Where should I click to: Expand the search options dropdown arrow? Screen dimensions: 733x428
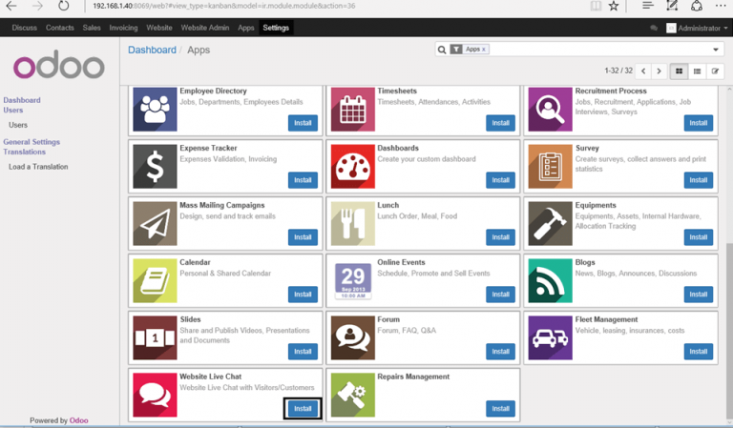pos(716,50)
